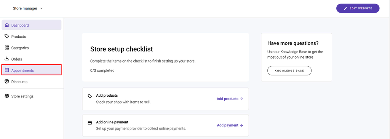
Task: Click the Products tag icon in sidebar
Action: [x=7, y=36]
